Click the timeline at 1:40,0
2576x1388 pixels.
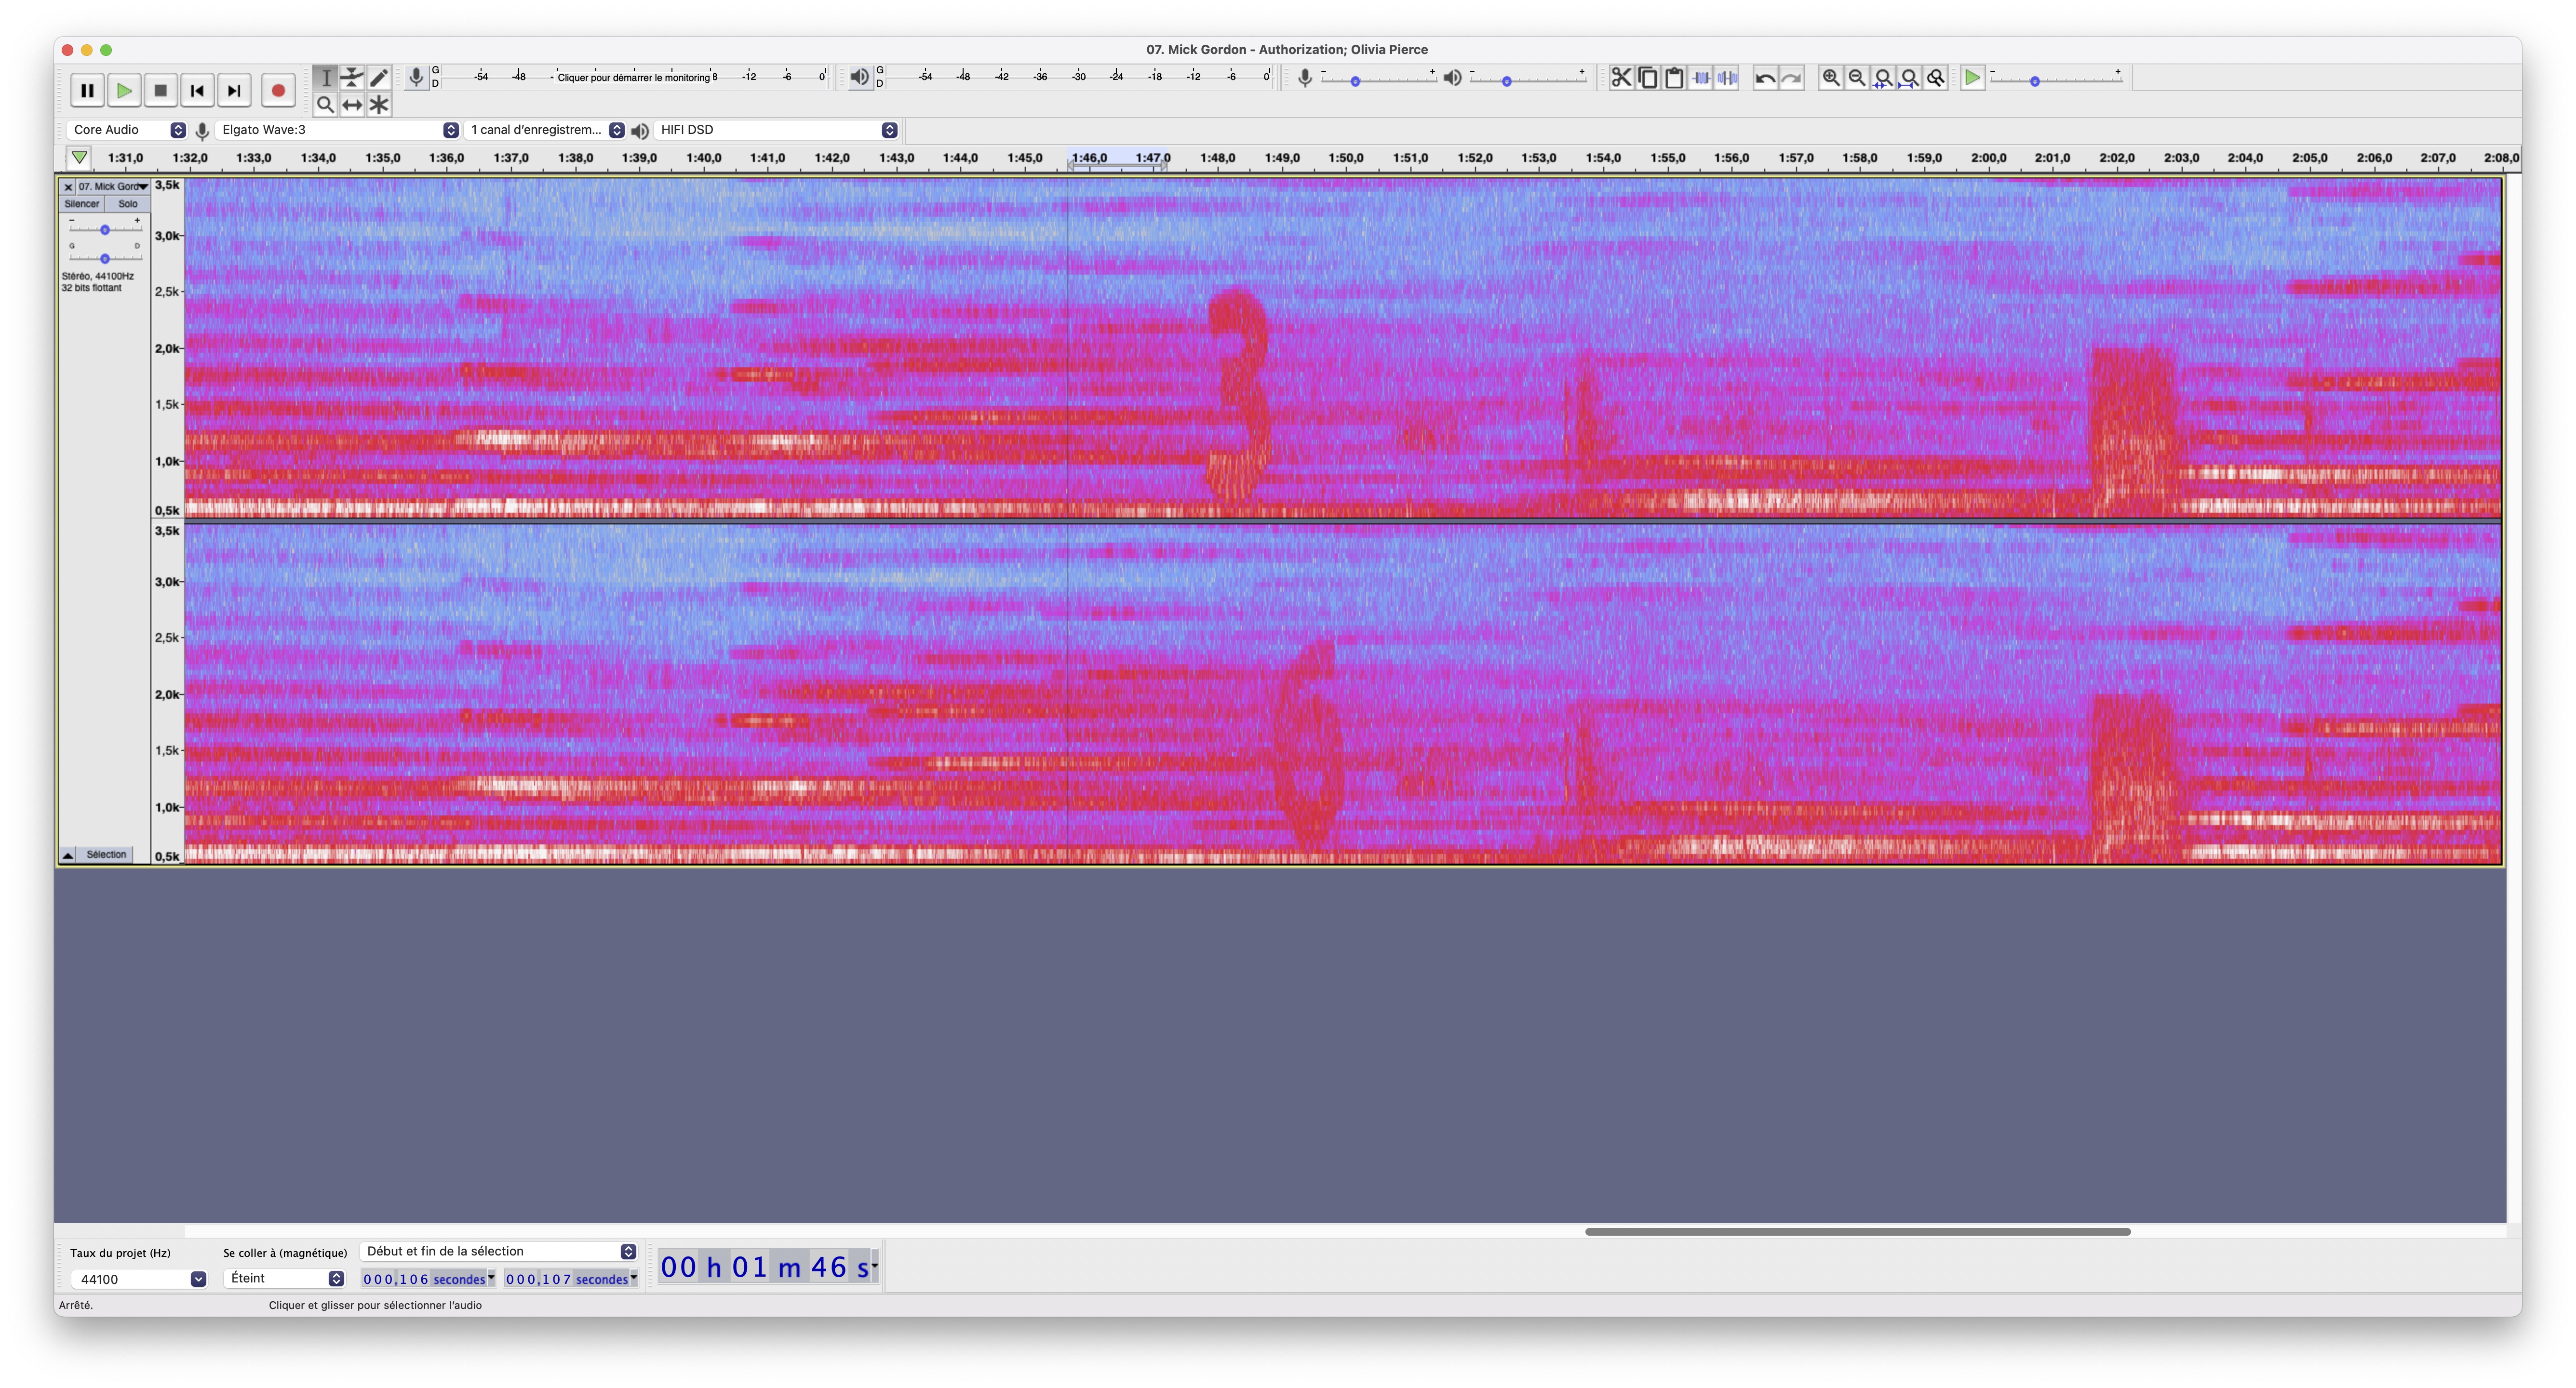click(704, 158)
